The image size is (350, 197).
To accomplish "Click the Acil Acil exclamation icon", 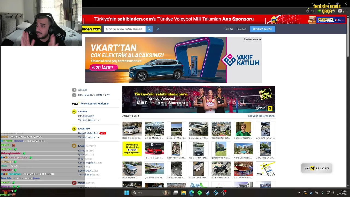I will 74,90.
